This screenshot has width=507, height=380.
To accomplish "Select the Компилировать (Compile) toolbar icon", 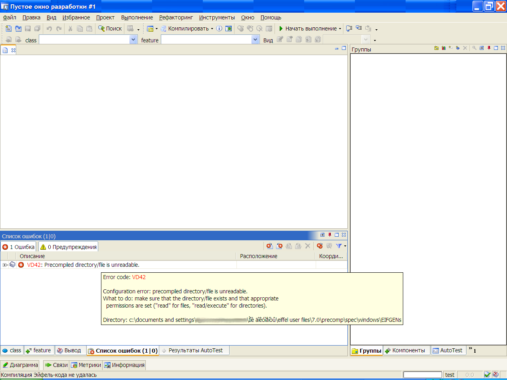I will point(163,28).
